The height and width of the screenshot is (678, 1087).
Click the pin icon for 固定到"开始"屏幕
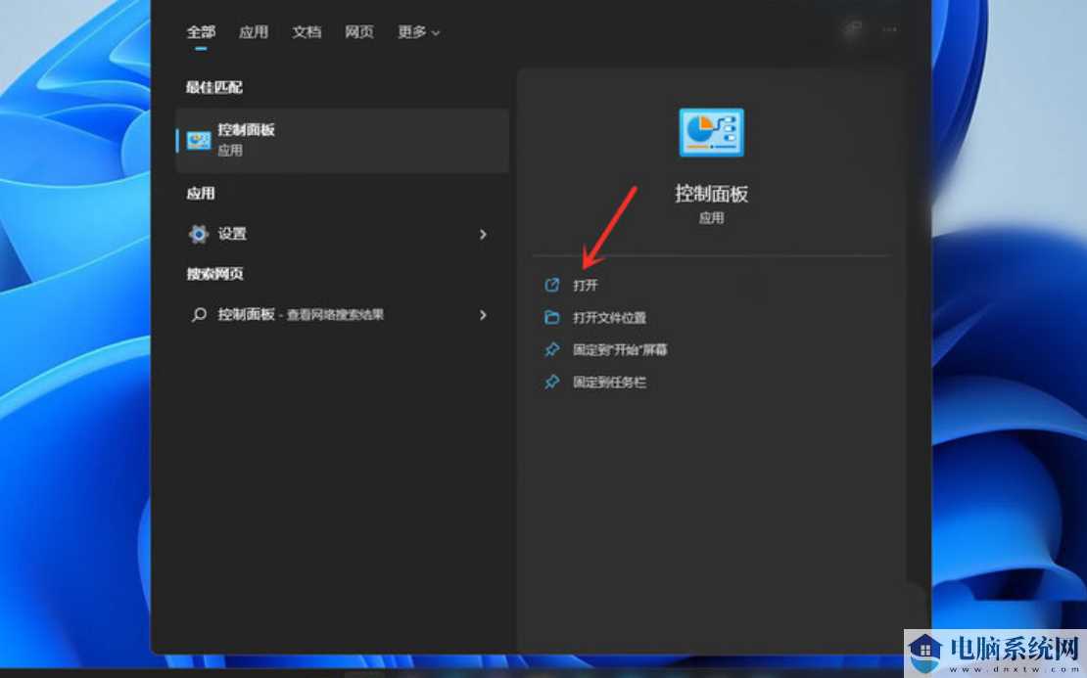click(552, 349)
